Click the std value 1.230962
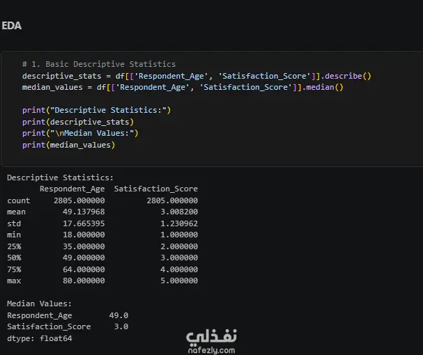The height and width of the screenshot is (355, 423). [x=179, y=223]
